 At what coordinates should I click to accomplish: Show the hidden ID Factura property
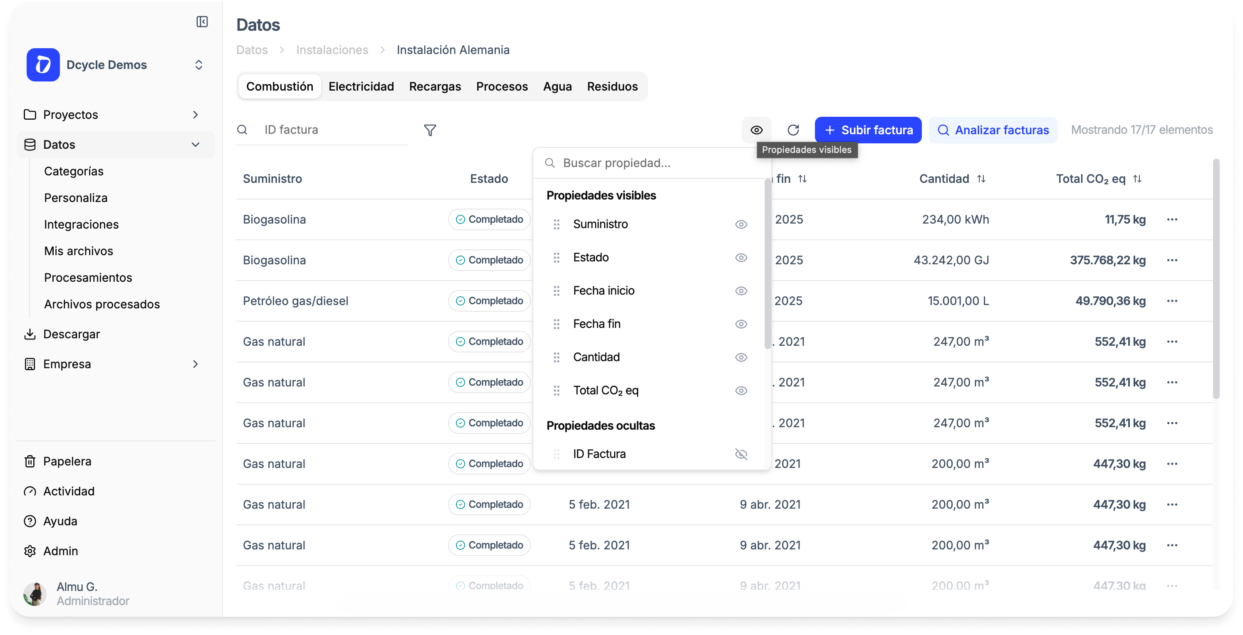(x=741, y=454)
